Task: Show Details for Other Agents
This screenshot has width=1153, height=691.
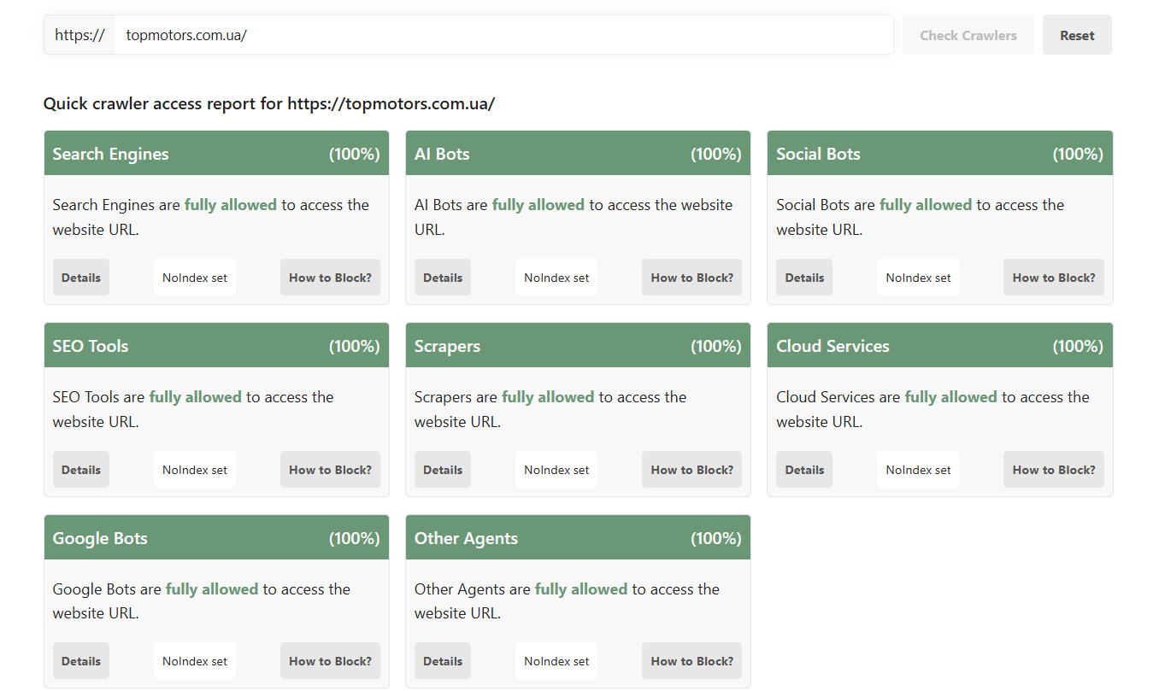Action: point(443,661)
